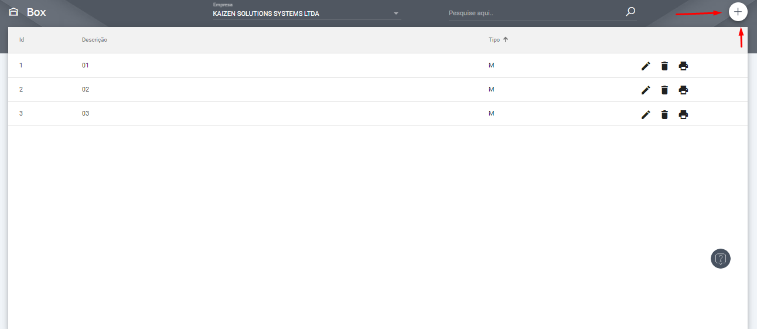Select Id cell of row 2
Screen dimensions: 757x329
tap(21, 89)
